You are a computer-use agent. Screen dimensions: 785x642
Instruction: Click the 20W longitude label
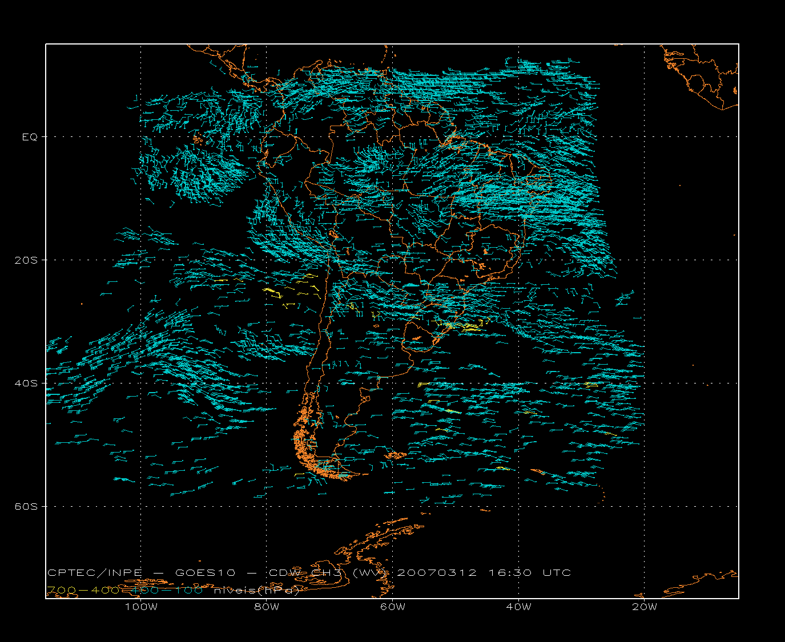click(x=645, y=607)
